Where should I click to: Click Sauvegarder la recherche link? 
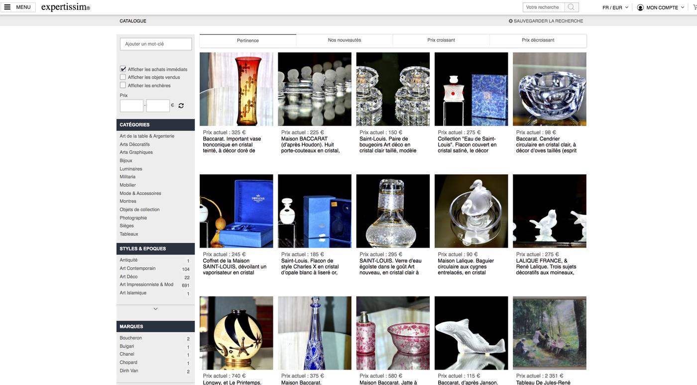[548, 21]
